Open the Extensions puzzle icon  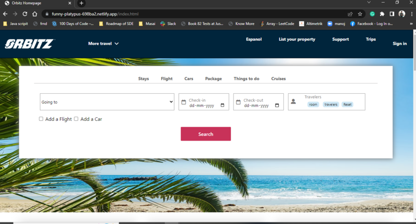(382, 14)
